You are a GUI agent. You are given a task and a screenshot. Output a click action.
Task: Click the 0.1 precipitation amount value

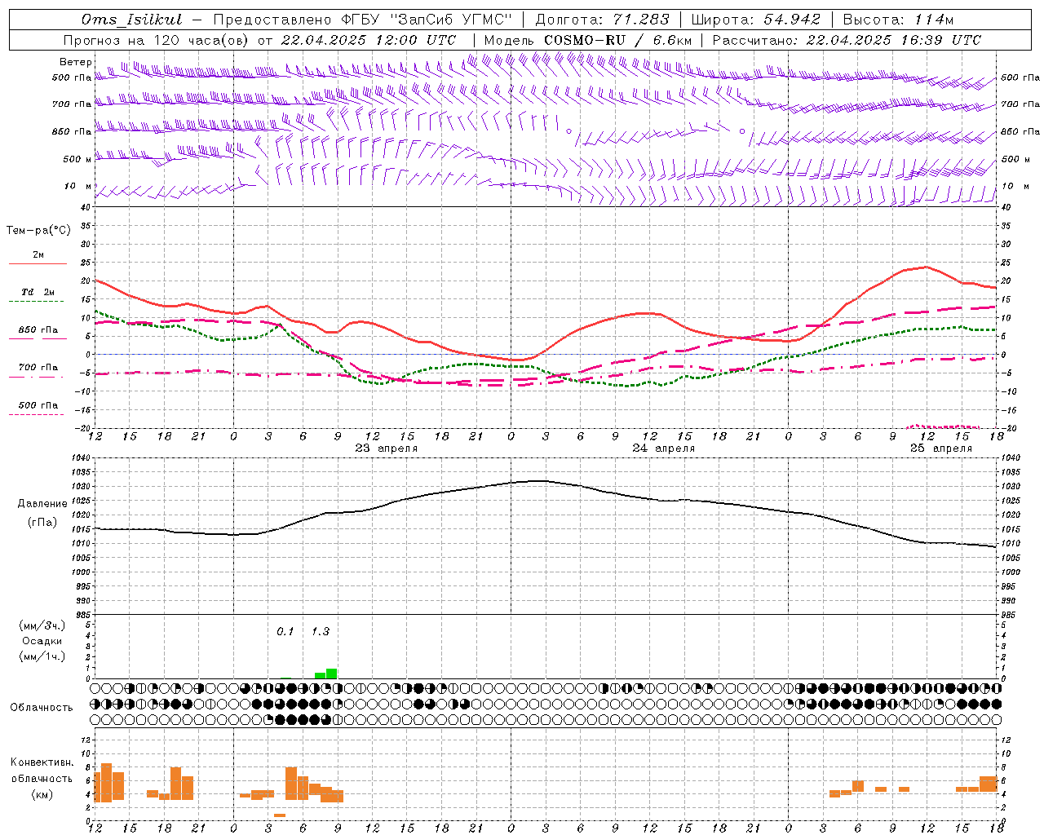285,632
